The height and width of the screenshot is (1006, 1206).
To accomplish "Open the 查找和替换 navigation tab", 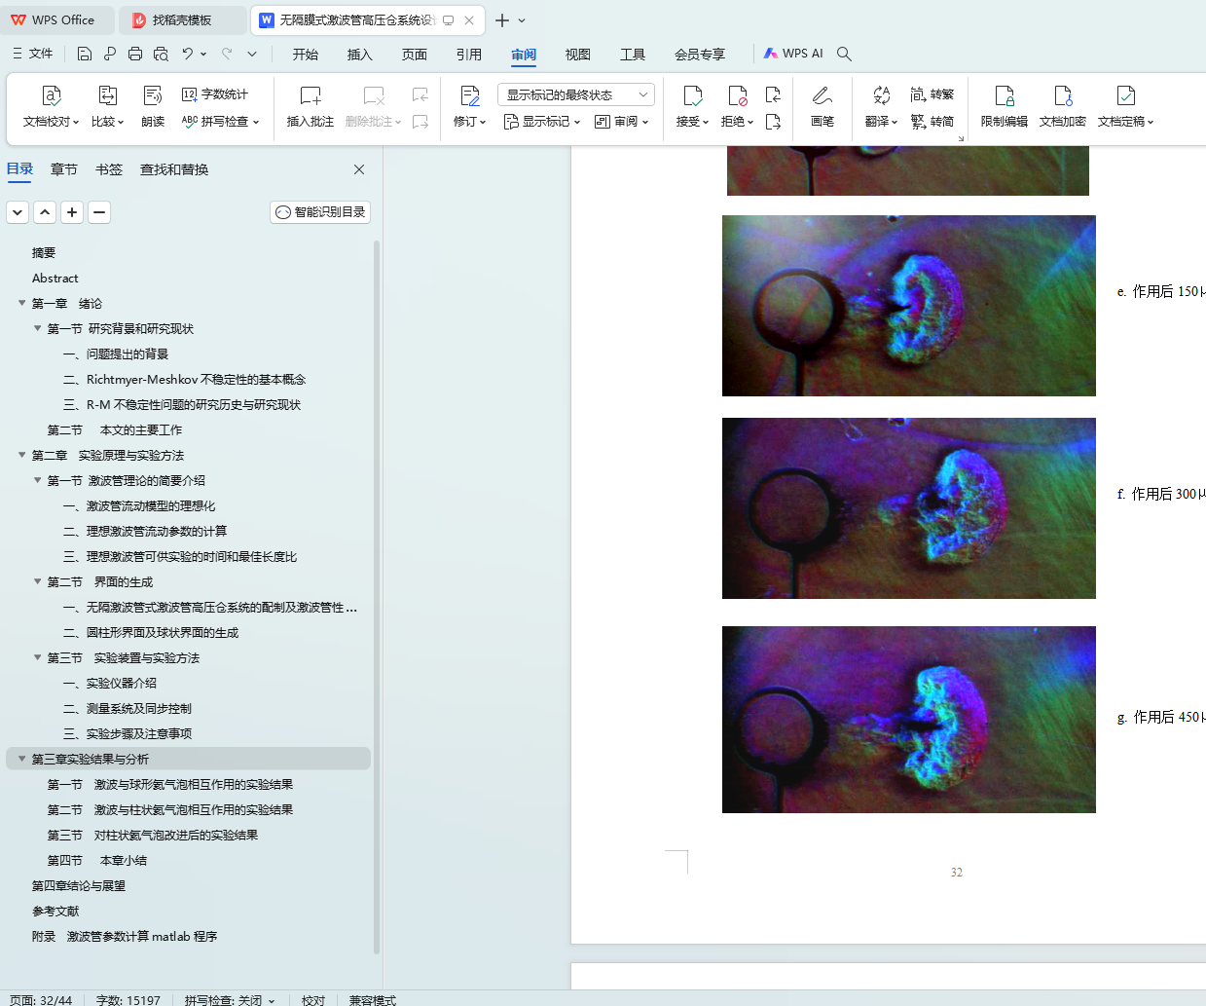I will pyautogui.click(x=174, y=169).
